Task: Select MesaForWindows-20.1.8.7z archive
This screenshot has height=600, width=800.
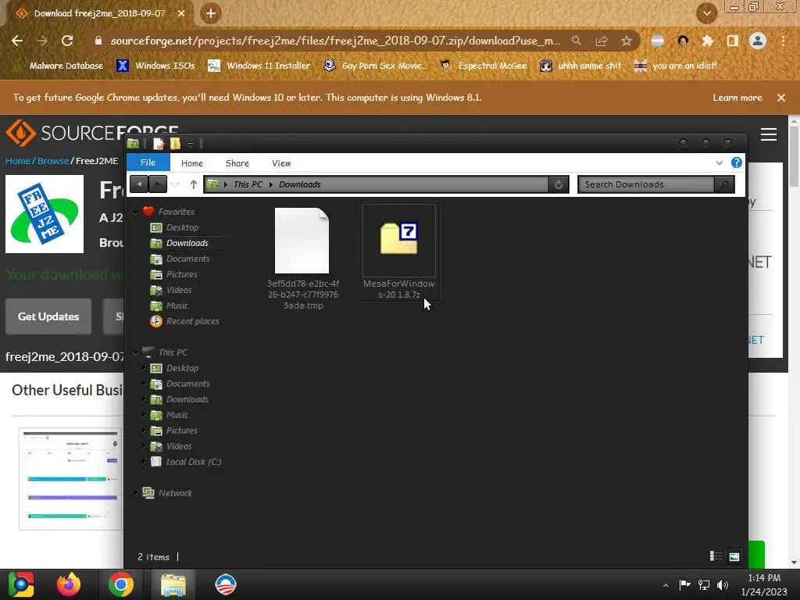Action: pyautogui.click(x=399, y=252)
